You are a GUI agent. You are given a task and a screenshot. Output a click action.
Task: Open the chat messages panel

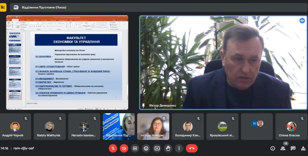coord(293,148)
